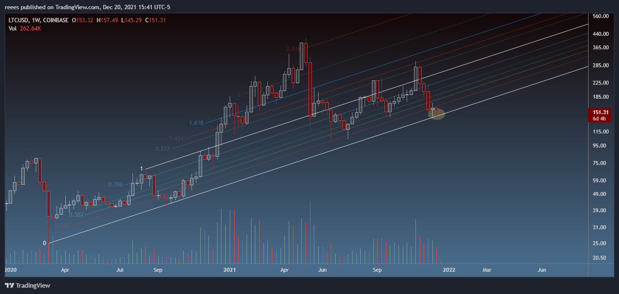Select the 75.00 price axis label
This screenshot has height=294, width=619.
coord(599,163)
